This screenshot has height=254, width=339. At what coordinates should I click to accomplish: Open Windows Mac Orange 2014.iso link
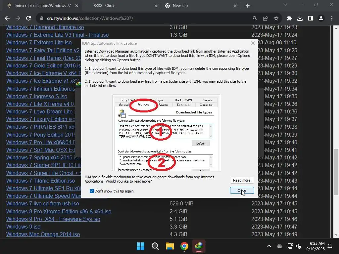[43, 234]
